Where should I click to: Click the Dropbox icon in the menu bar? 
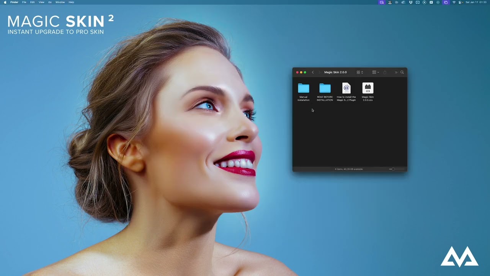[x=410, y=2]
